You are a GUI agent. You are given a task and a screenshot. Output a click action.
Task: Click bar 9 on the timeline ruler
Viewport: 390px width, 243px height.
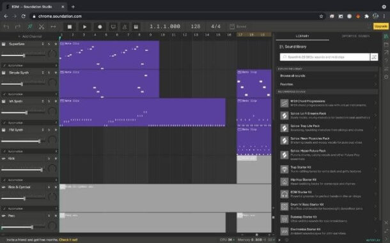[150, 34]
